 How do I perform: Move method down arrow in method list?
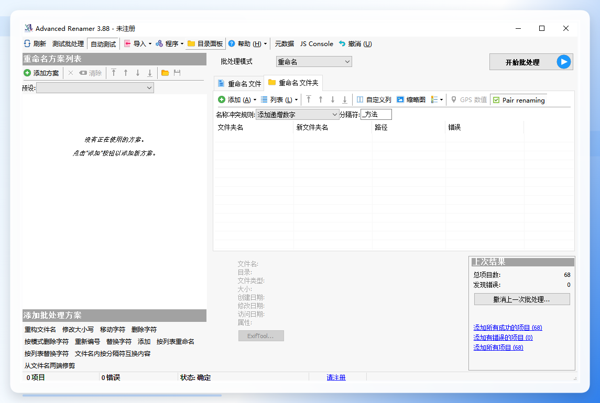pos(138,73)
